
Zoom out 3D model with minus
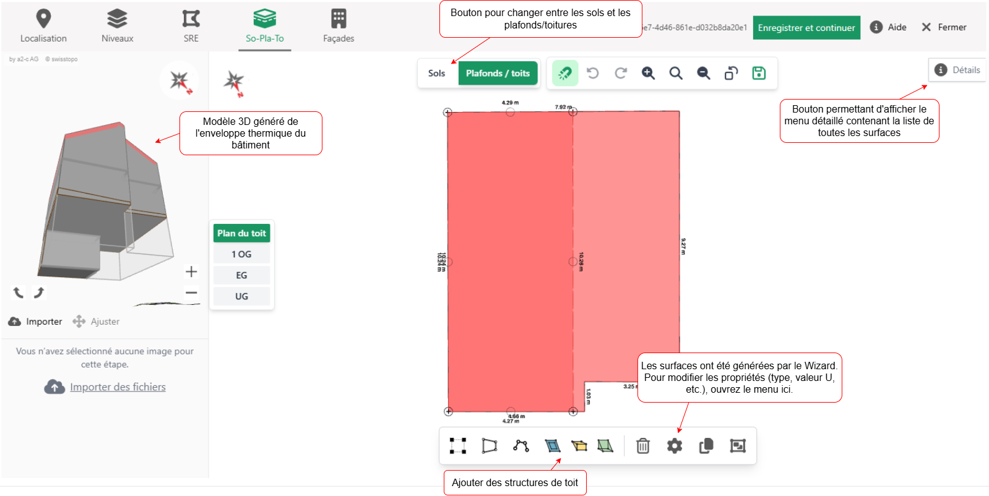[x=191, y=293]
